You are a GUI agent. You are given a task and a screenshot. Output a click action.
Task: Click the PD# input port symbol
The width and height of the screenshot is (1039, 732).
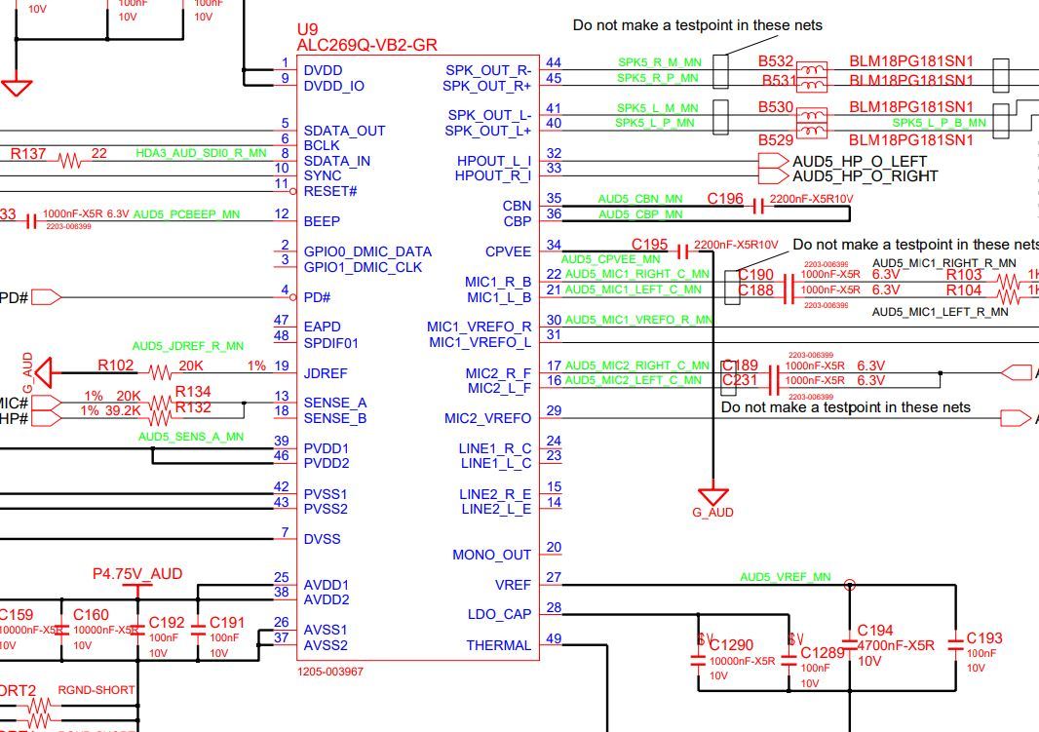click(46, 296)
